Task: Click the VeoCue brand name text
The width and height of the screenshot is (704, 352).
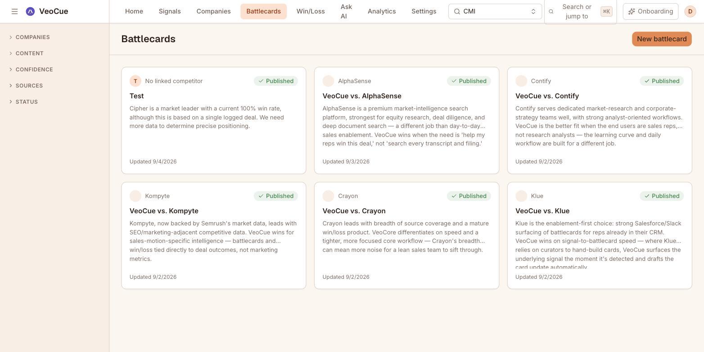Action: point(54,11)
